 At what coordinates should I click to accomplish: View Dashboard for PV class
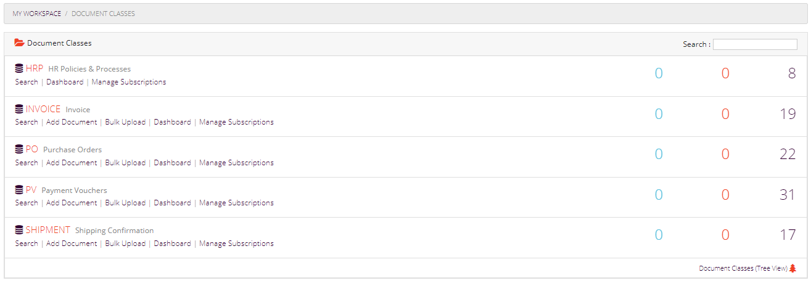click(172, 203)
